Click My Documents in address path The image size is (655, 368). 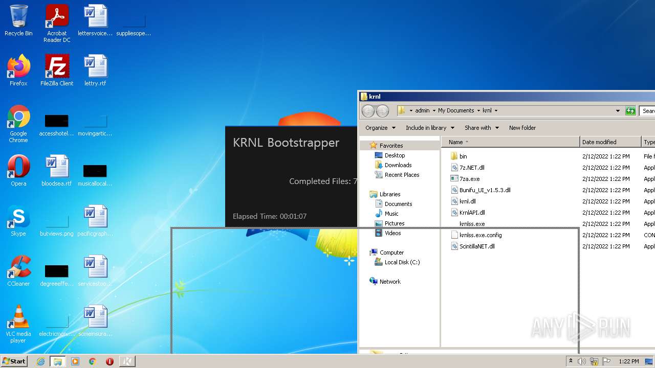tap(456, 110)
